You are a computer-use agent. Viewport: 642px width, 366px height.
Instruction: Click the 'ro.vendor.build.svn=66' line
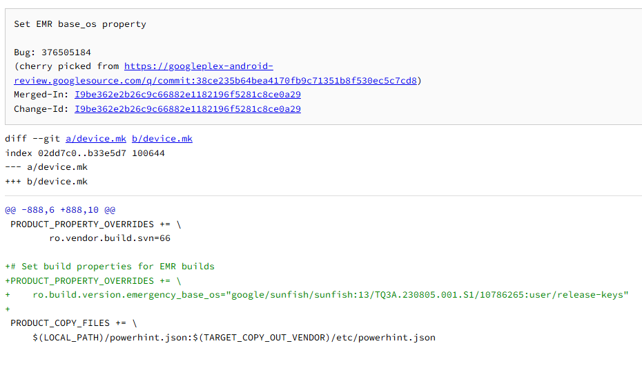[x=110, y=238]
